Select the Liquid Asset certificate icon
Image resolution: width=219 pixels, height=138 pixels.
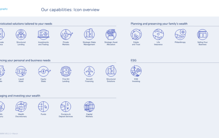click(x=21, y=71)
